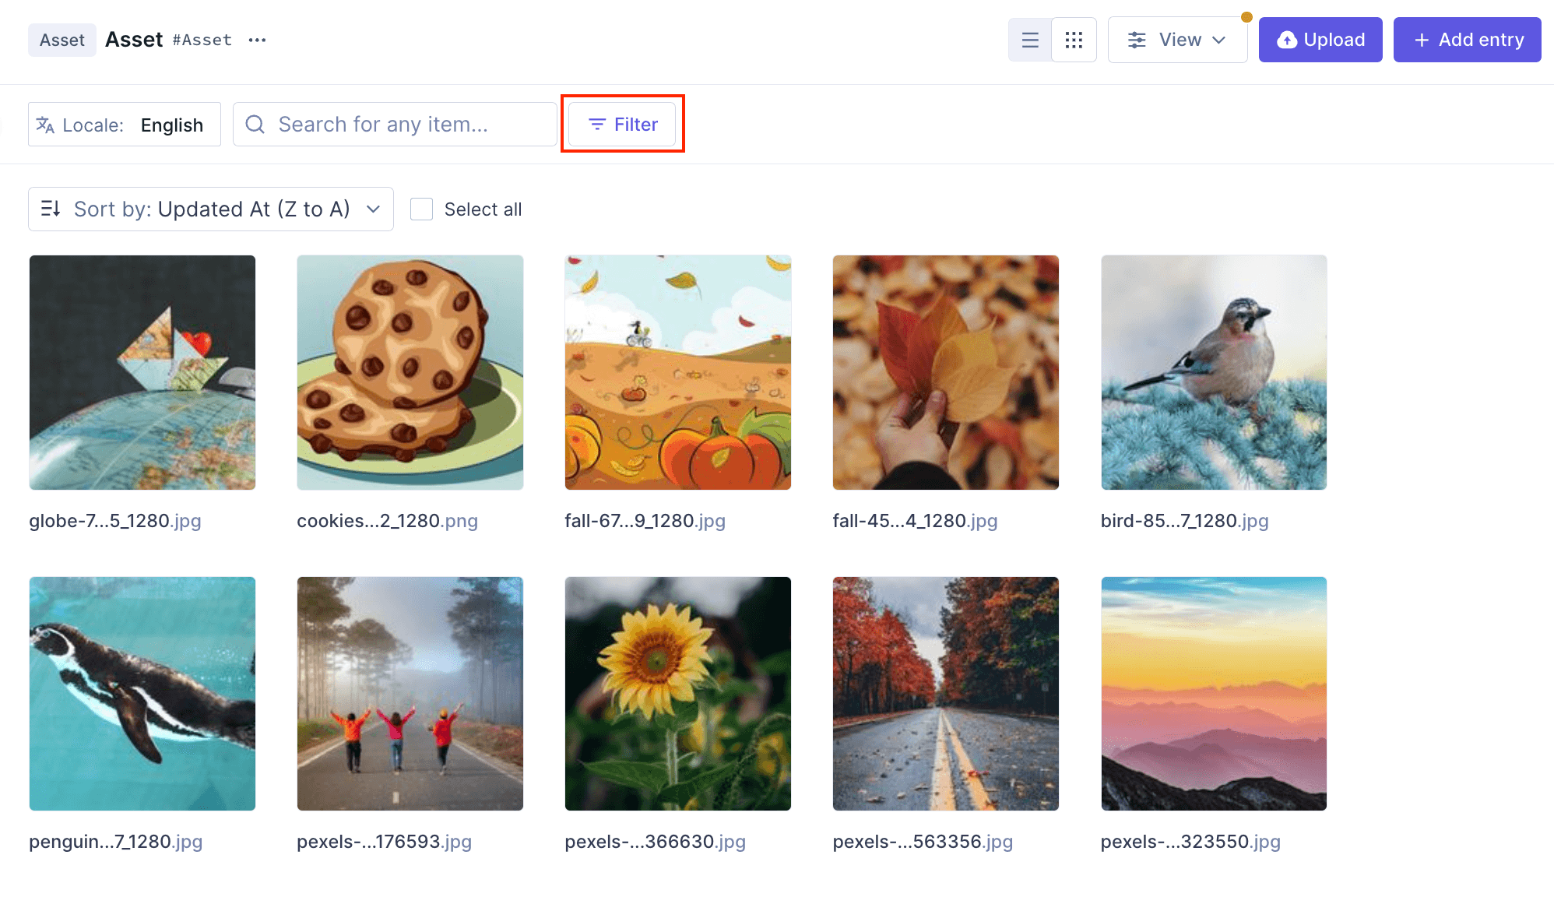
Task: Click the cloud icon on the Upload button
Action: tap(1287, 39)
